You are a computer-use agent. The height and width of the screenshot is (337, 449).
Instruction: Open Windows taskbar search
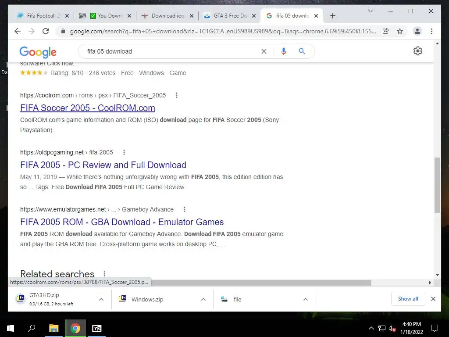pyautogui.click(x=32, y=328)
